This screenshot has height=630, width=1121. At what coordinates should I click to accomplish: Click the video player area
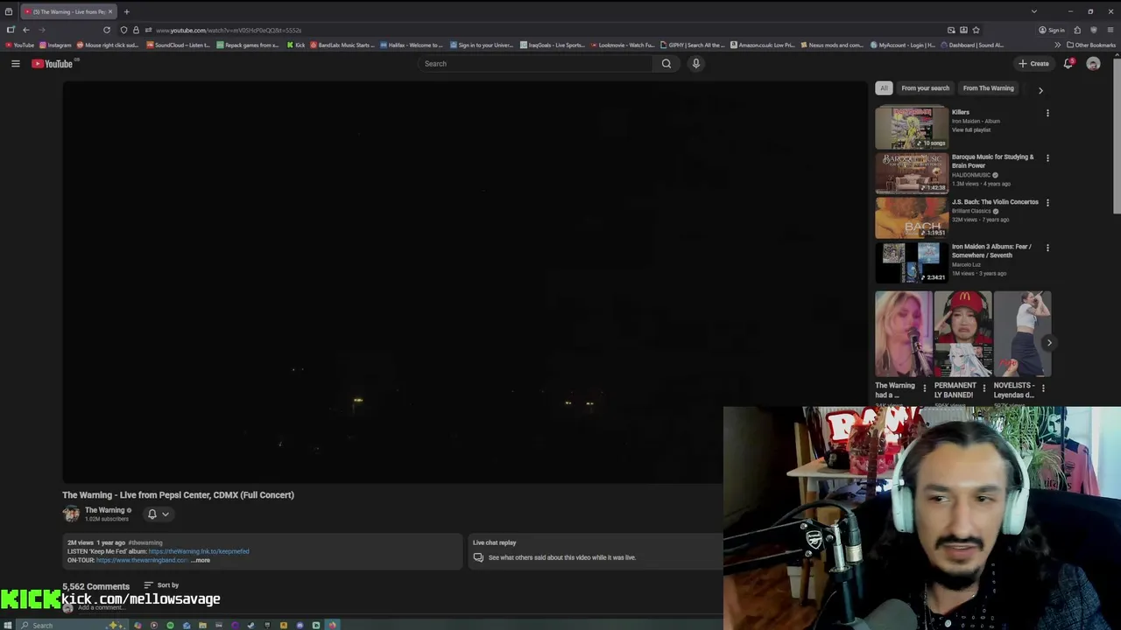pos(464,282)
